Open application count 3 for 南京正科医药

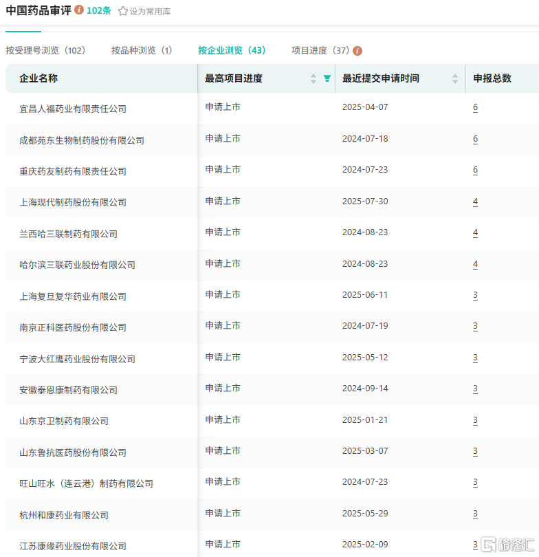[475, 326]
